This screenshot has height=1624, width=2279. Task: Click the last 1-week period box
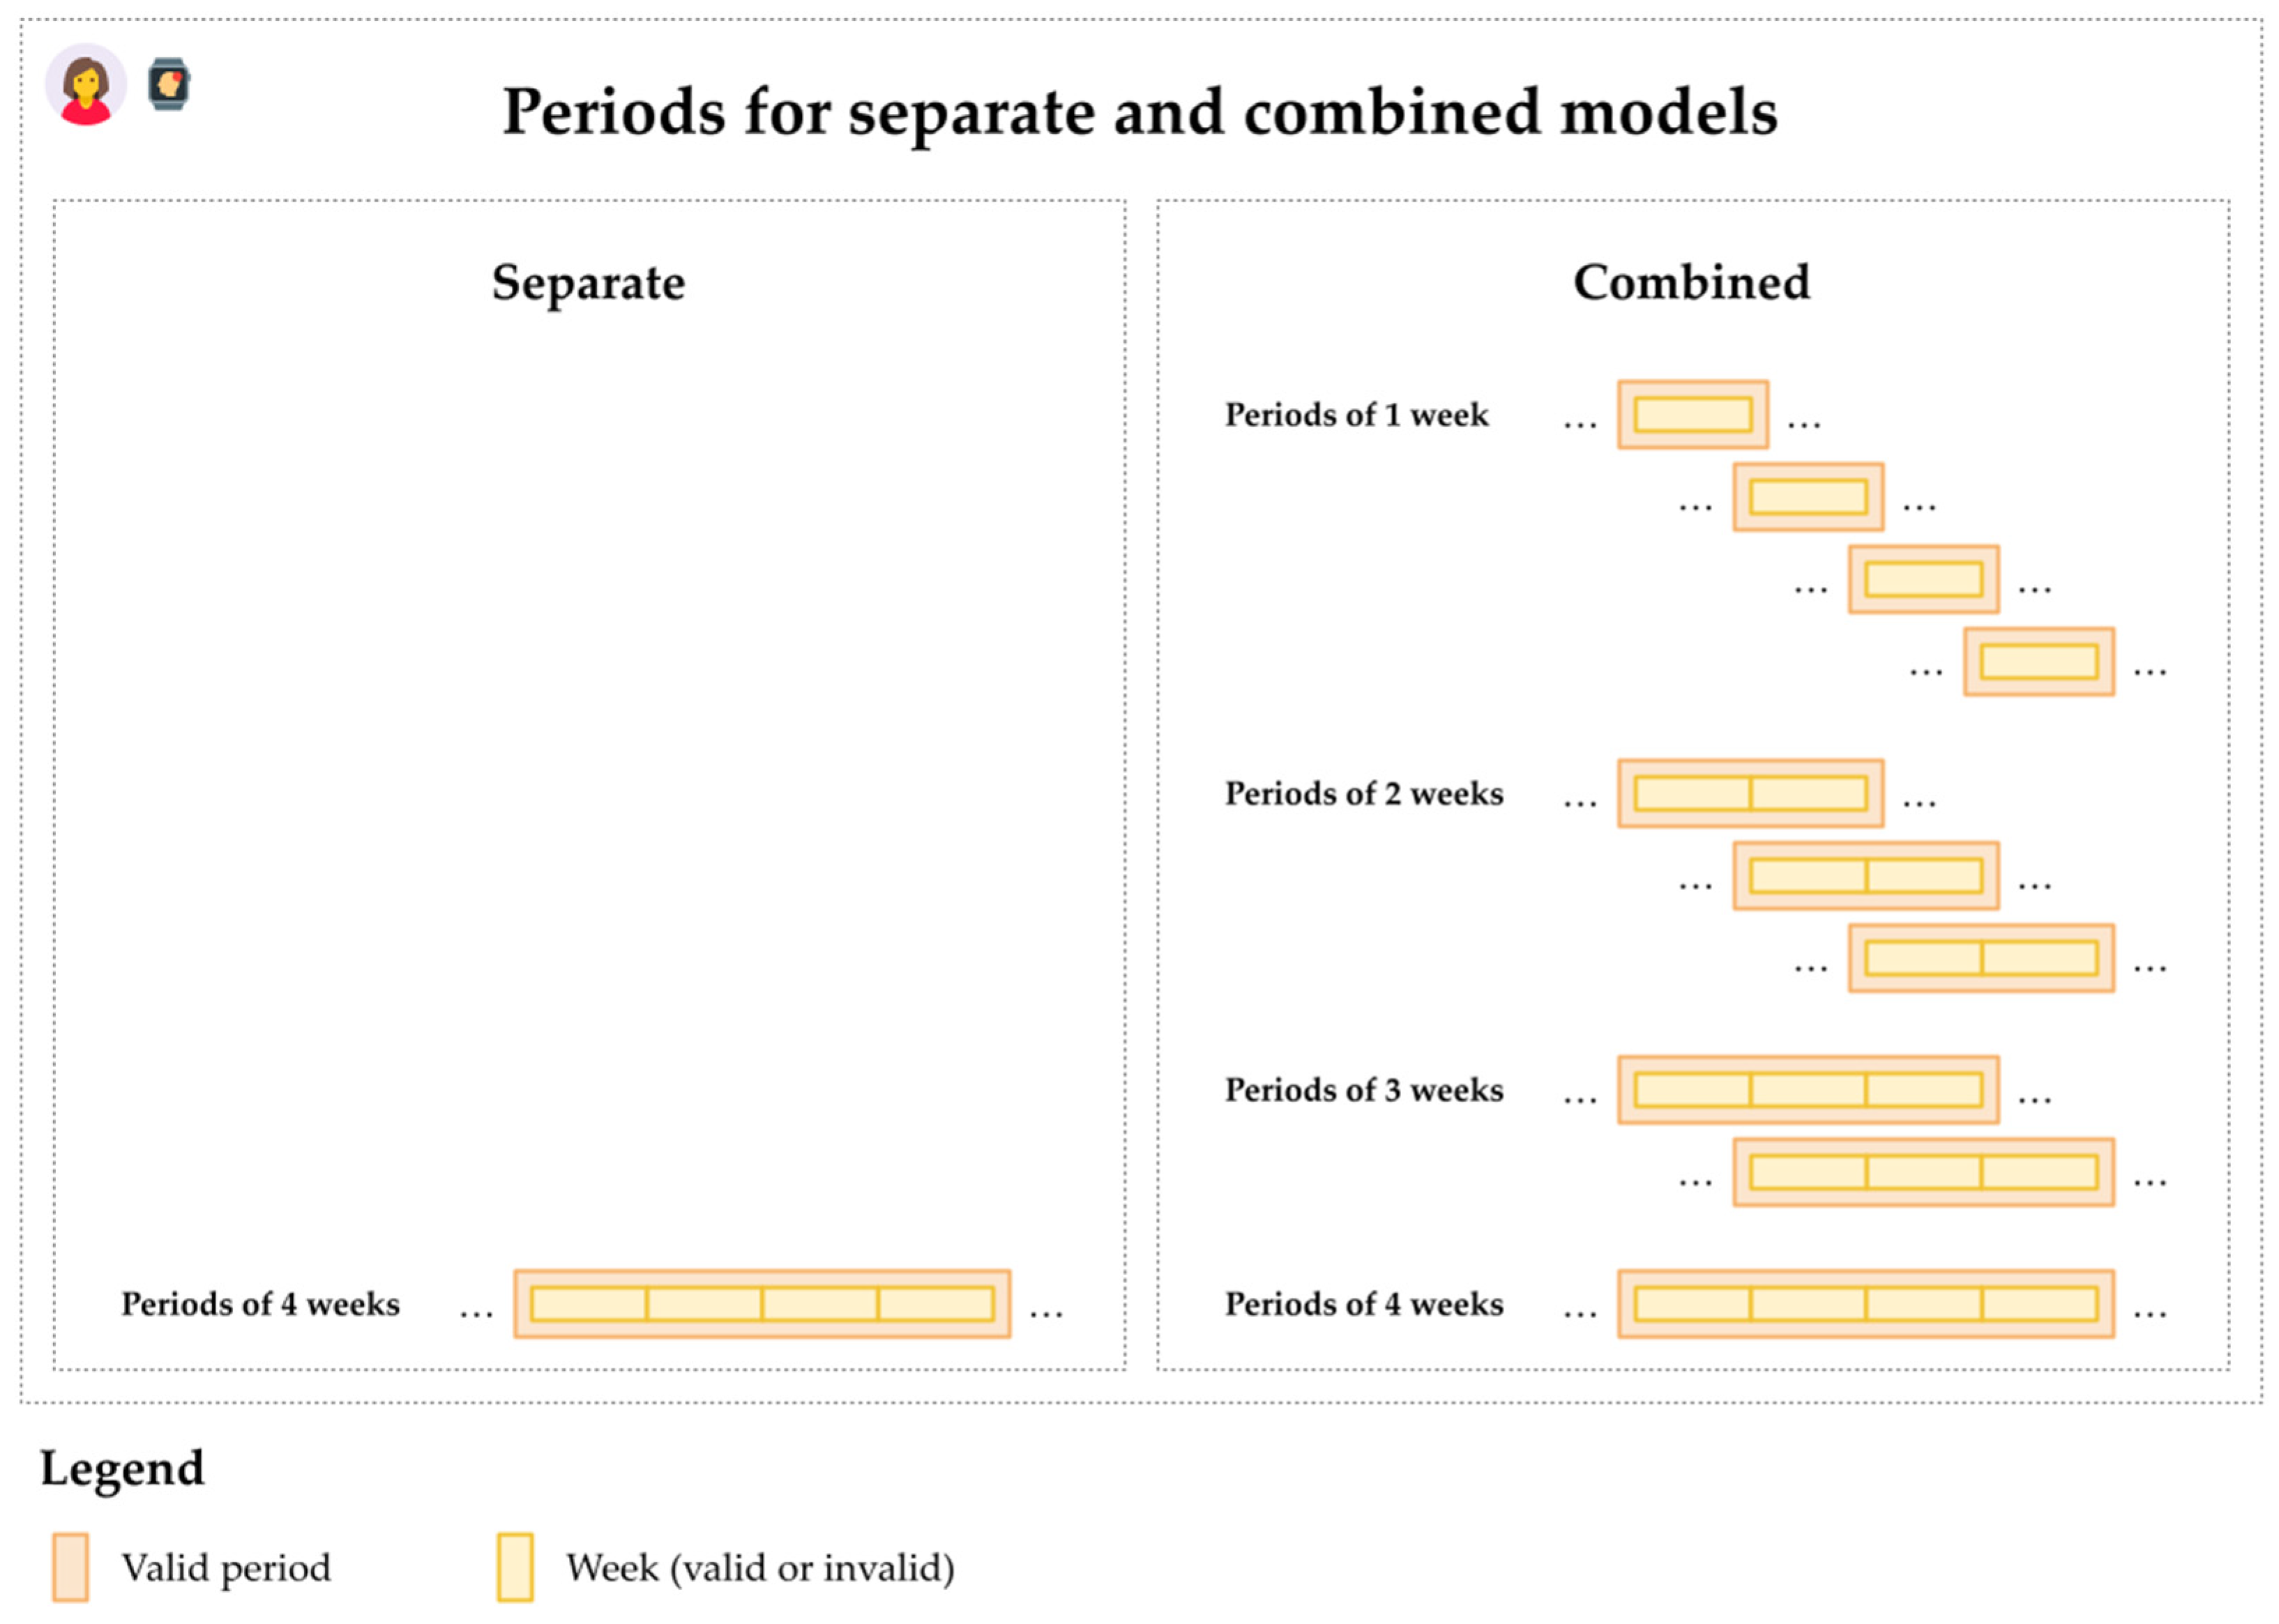point(2039,662)
